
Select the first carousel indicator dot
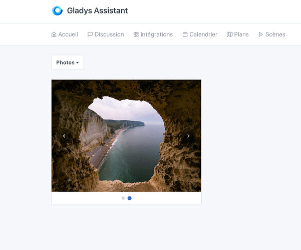pyautogui.click(x=123, y=198)
